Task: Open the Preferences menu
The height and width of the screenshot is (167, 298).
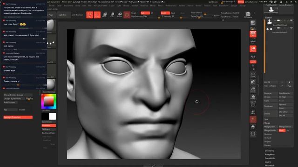Action: coord(171,6)
